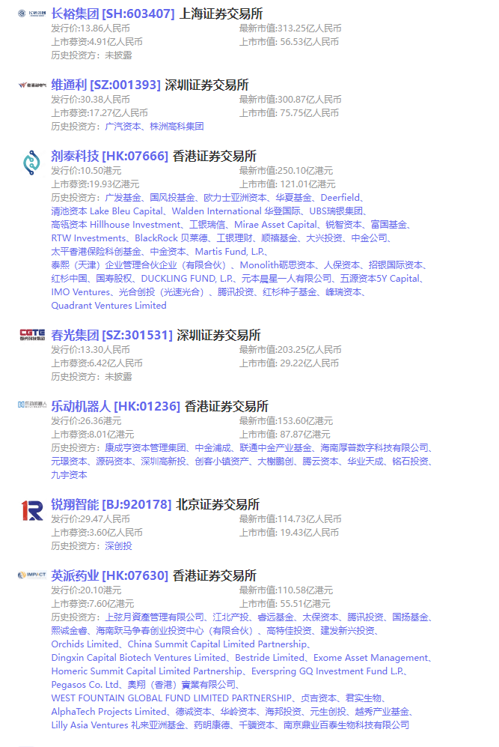
Task: Open 乐动机器人 [HK:01236] company link
Action: [116, 406]
